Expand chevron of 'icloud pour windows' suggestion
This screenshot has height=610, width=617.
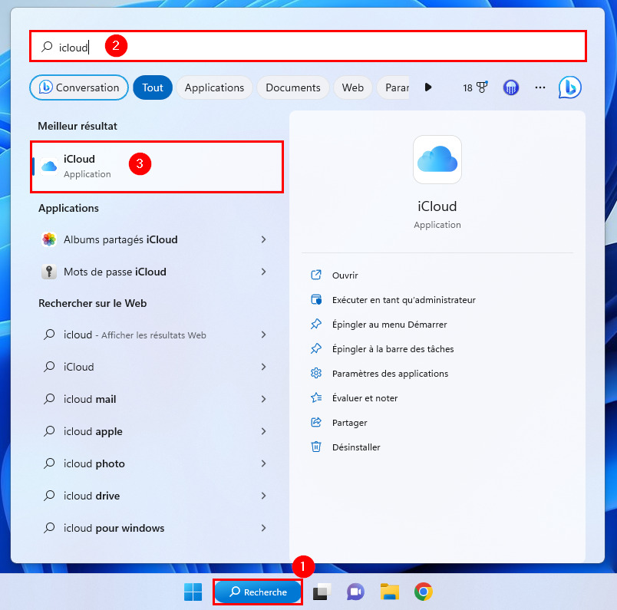[x=264, y=528]
